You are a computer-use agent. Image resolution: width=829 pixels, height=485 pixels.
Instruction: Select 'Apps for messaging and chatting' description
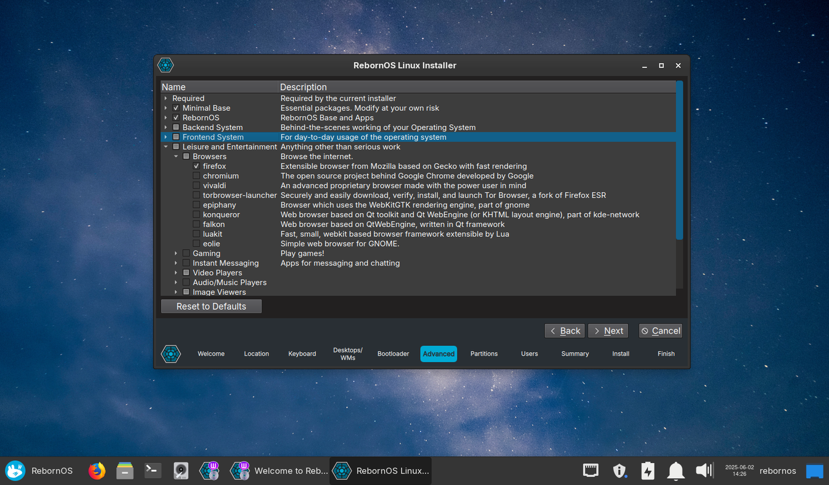point(340,263)
